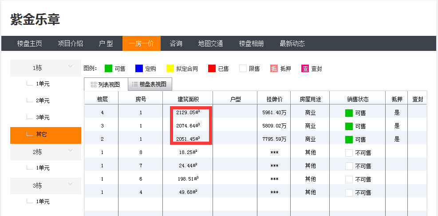Click the list icon on 楼盘表视图 tab
The width and height of the screenshot is (438, 216).
[135, 84]
